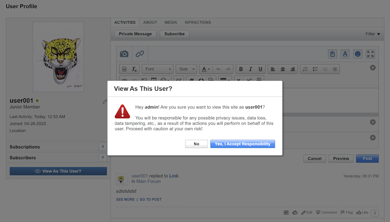Open the smiley emoticons icon in editor header
390x222 pixels.
pyautogui.click(x=358, y=54)
